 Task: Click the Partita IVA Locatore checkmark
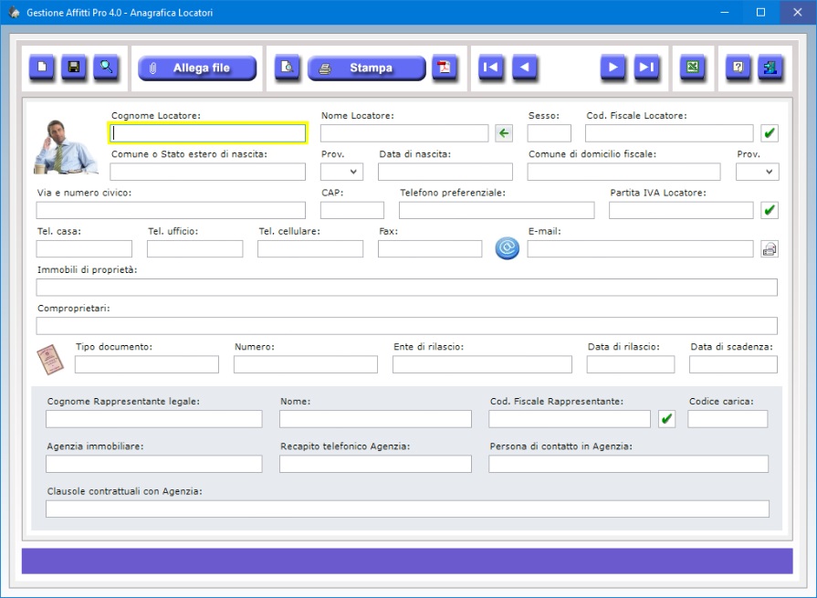click(770, 211)
